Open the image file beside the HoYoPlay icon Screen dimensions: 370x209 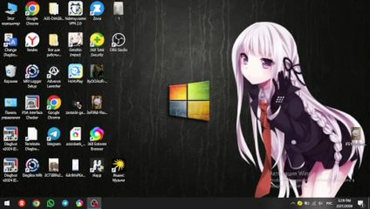point(97,74)
